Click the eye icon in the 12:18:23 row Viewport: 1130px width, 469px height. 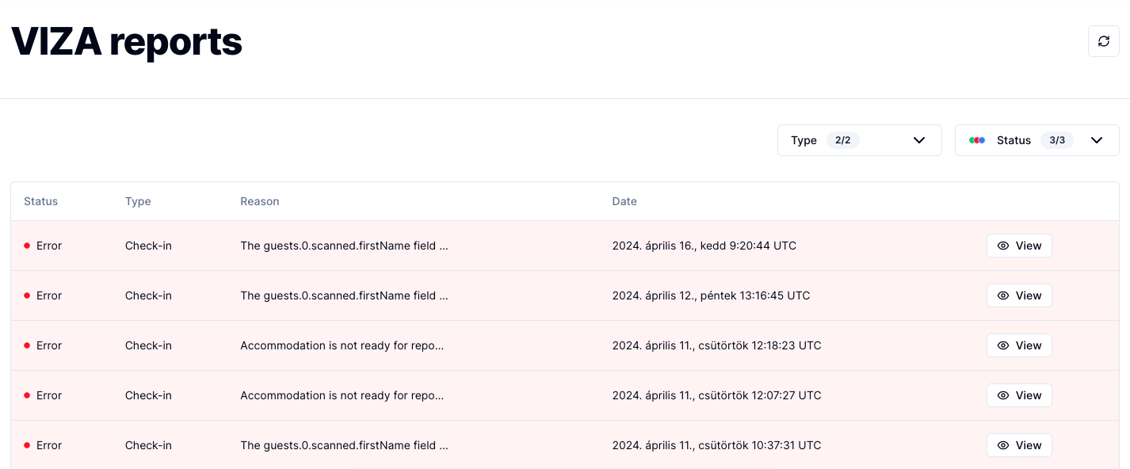tap(1003, 345)
